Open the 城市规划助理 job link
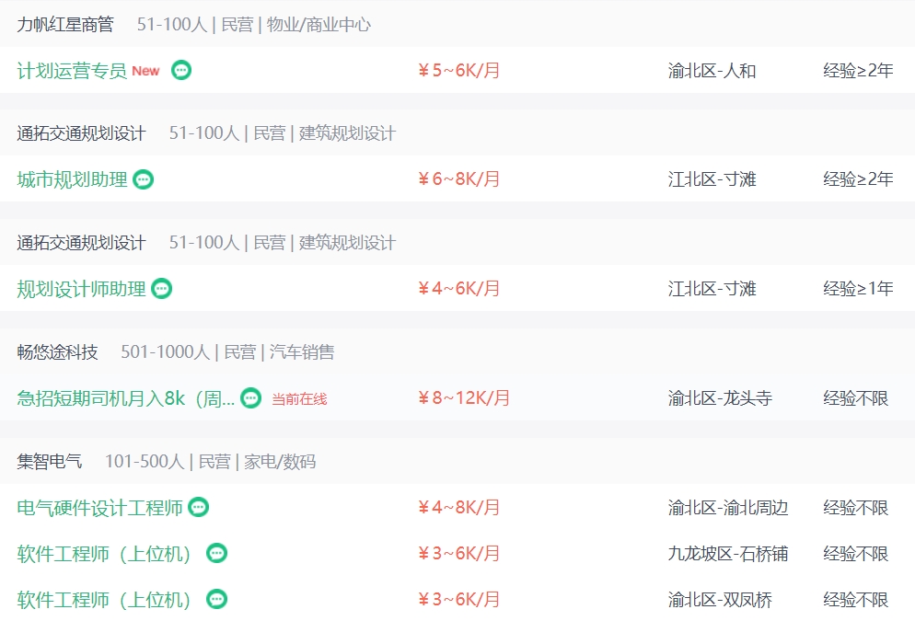Screen dimensions: 915x621 (72, 179)
